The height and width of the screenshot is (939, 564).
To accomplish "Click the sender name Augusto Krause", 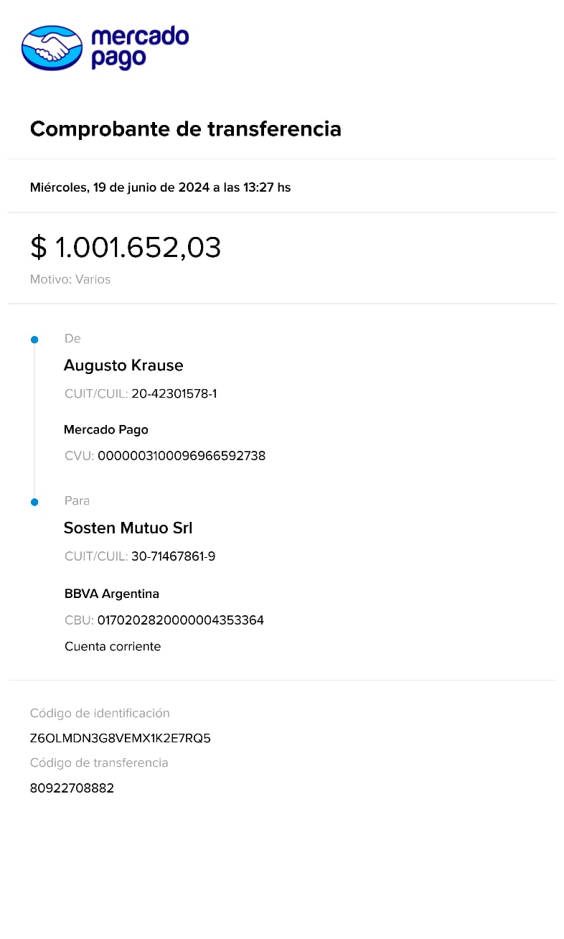I will [123, 365].
